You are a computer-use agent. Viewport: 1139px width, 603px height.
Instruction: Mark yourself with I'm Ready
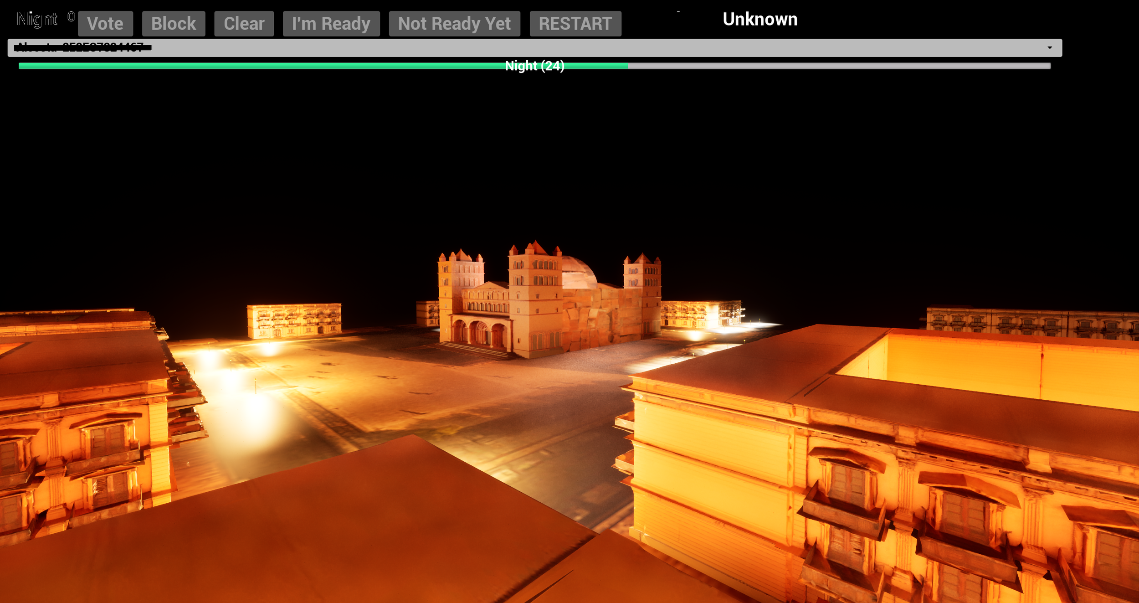(331, 24)
